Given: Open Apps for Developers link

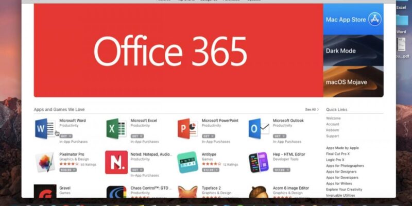Looking at the screenshot, I should [342, 177].
